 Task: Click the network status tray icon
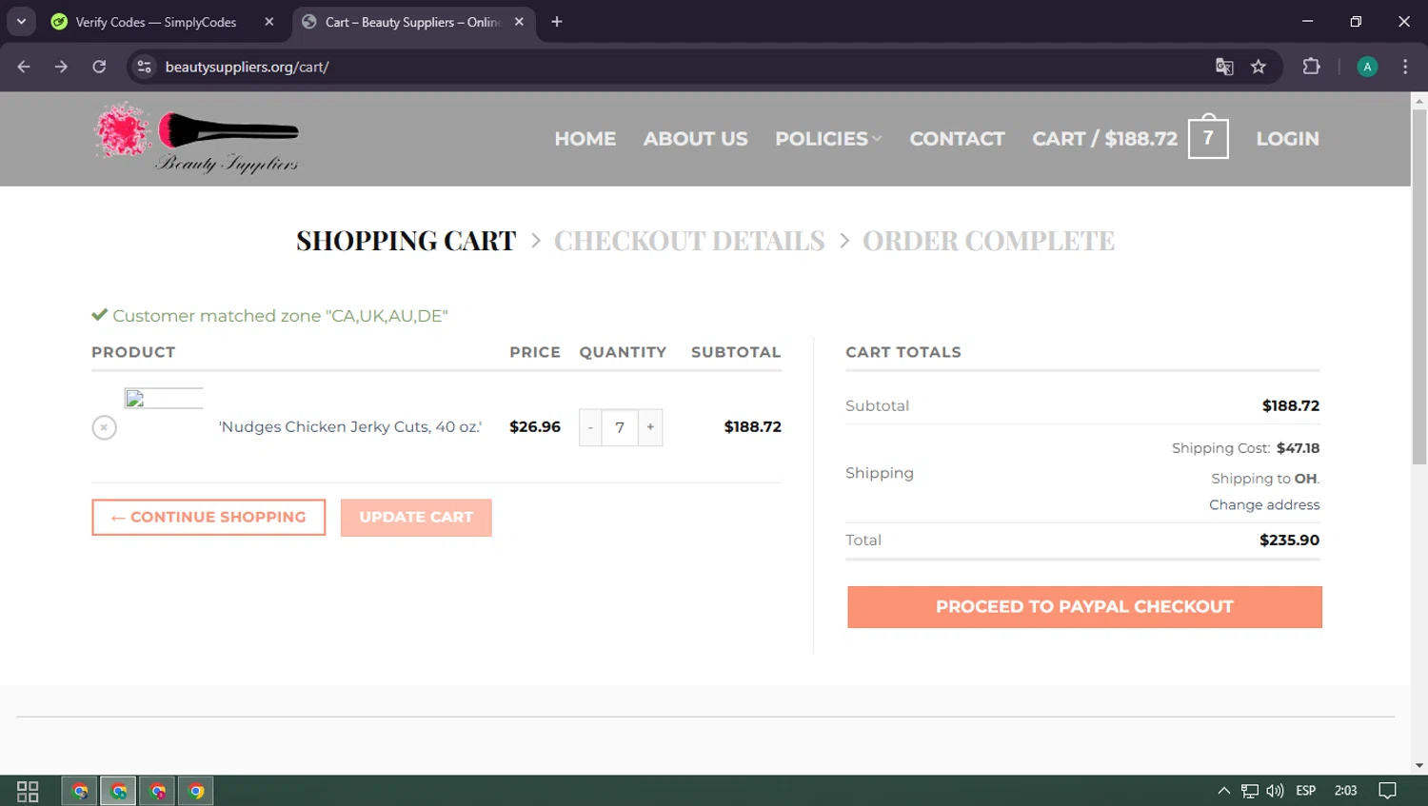[1249, 791]
